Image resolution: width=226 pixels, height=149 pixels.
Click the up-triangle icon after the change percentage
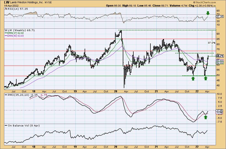pyautogui.click(x=215, y=6)
